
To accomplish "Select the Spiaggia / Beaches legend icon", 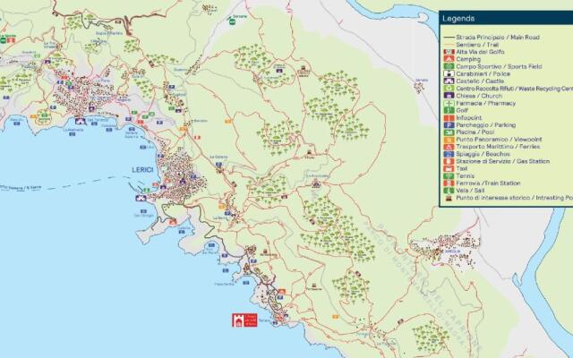I will 447,154.
